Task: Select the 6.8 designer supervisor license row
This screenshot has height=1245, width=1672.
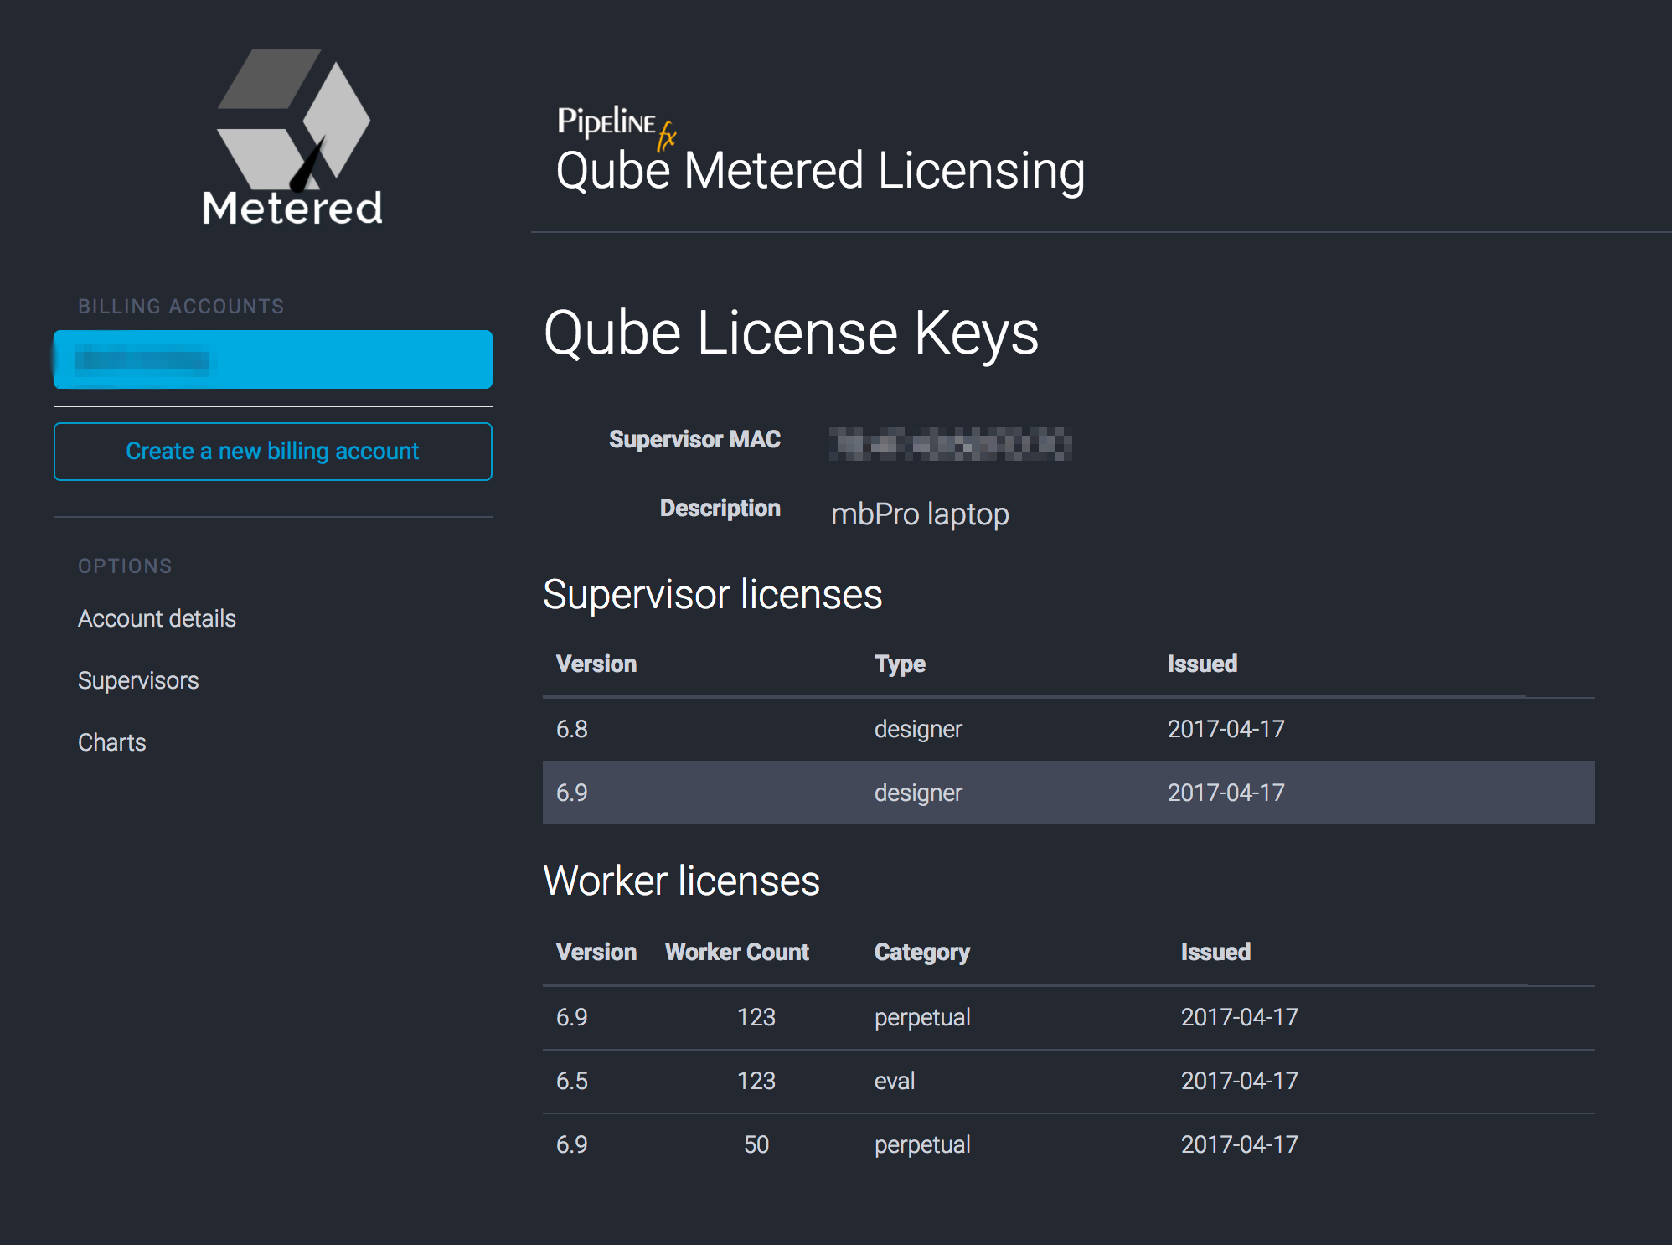Action: (x=1068, y=729)
